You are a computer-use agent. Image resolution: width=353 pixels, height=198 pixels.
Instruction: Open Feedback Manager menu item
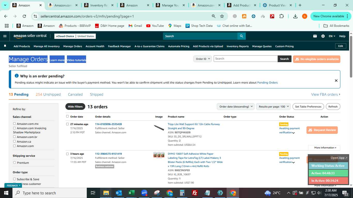point(119,46)
